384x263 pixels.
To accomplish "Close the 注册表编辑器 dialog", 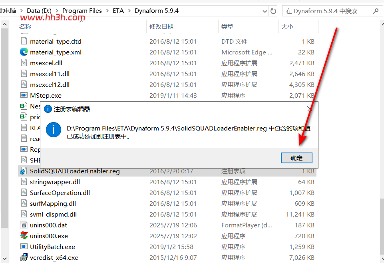I will (x=310, y=109).
